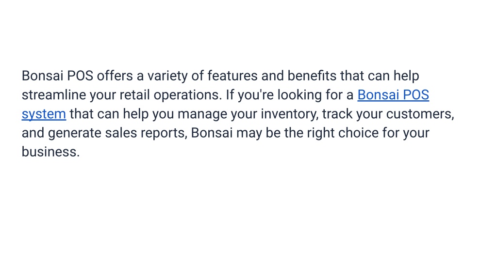The image size is (497, 279).
Task: Click the word 'benefits' in the paragraph
Action: coord(312,76)
